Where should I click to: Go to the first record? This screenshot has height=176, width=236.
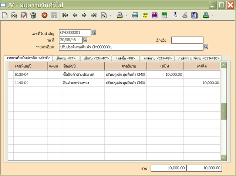click(x=65, y=15)
